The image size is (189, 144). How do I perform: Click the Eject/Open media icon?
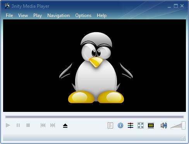65,125
